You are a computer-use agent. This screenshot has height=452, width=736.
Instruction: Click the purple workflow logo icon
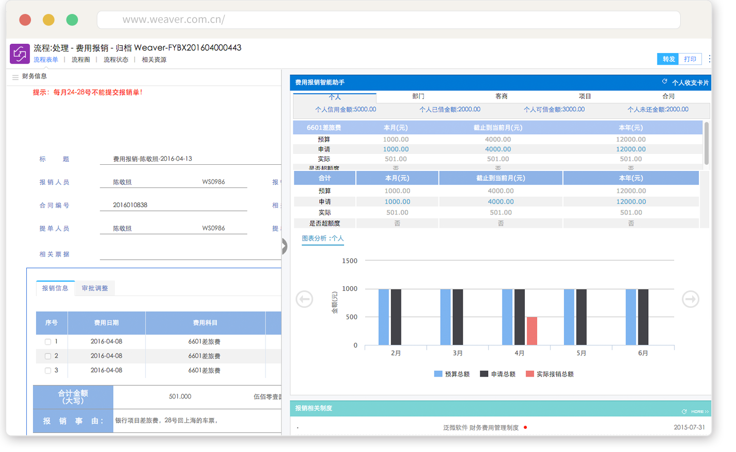click(20, 54)
